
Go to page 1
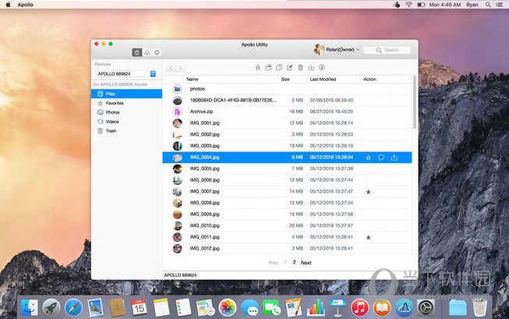click(285, 262)
